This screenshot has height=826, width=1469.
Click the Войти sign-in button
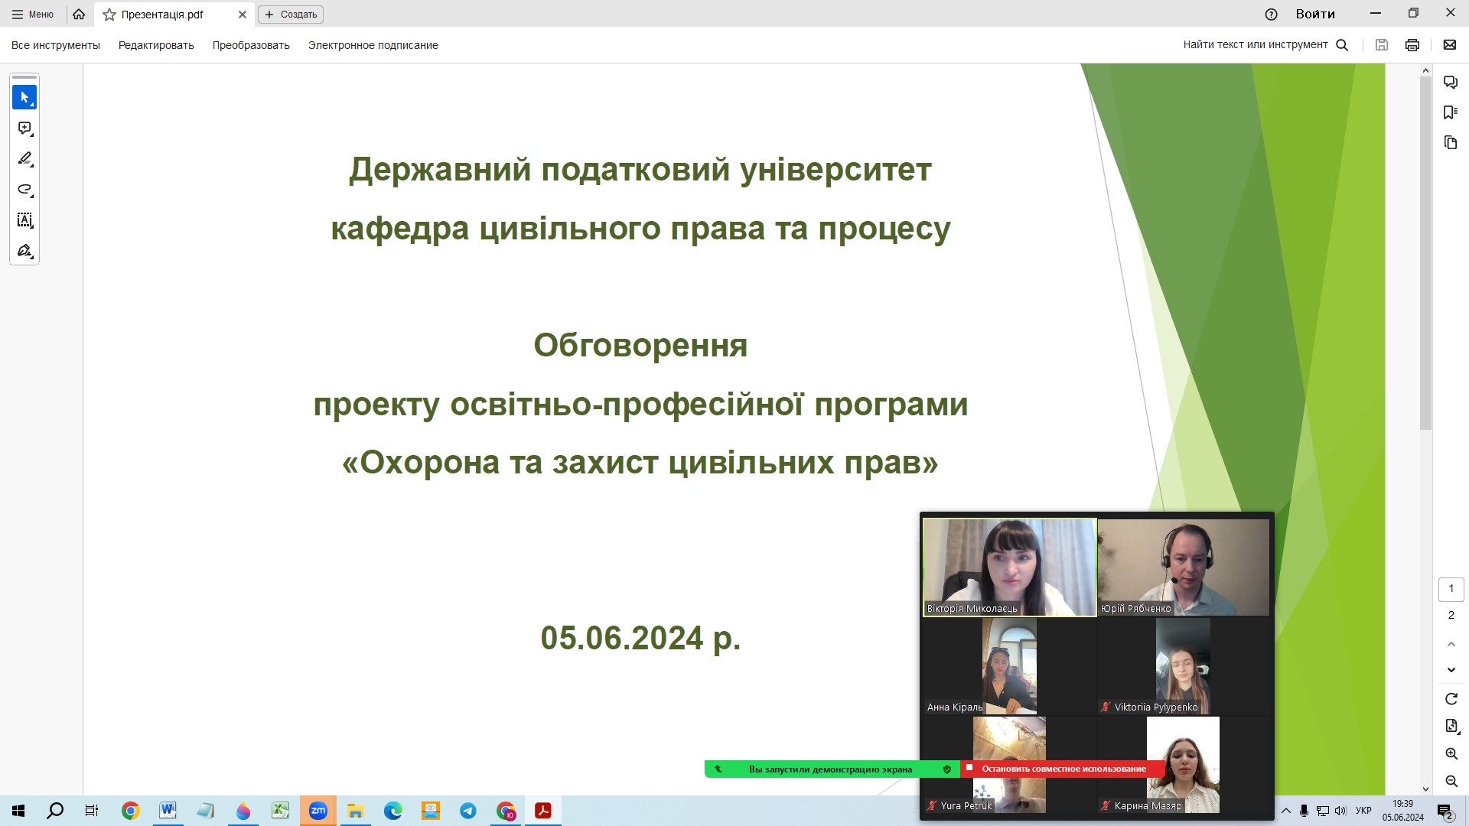pos(1315,14)
